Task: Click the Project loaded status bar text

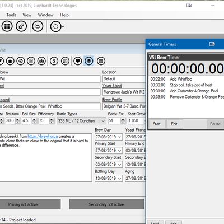Action: 22,220
